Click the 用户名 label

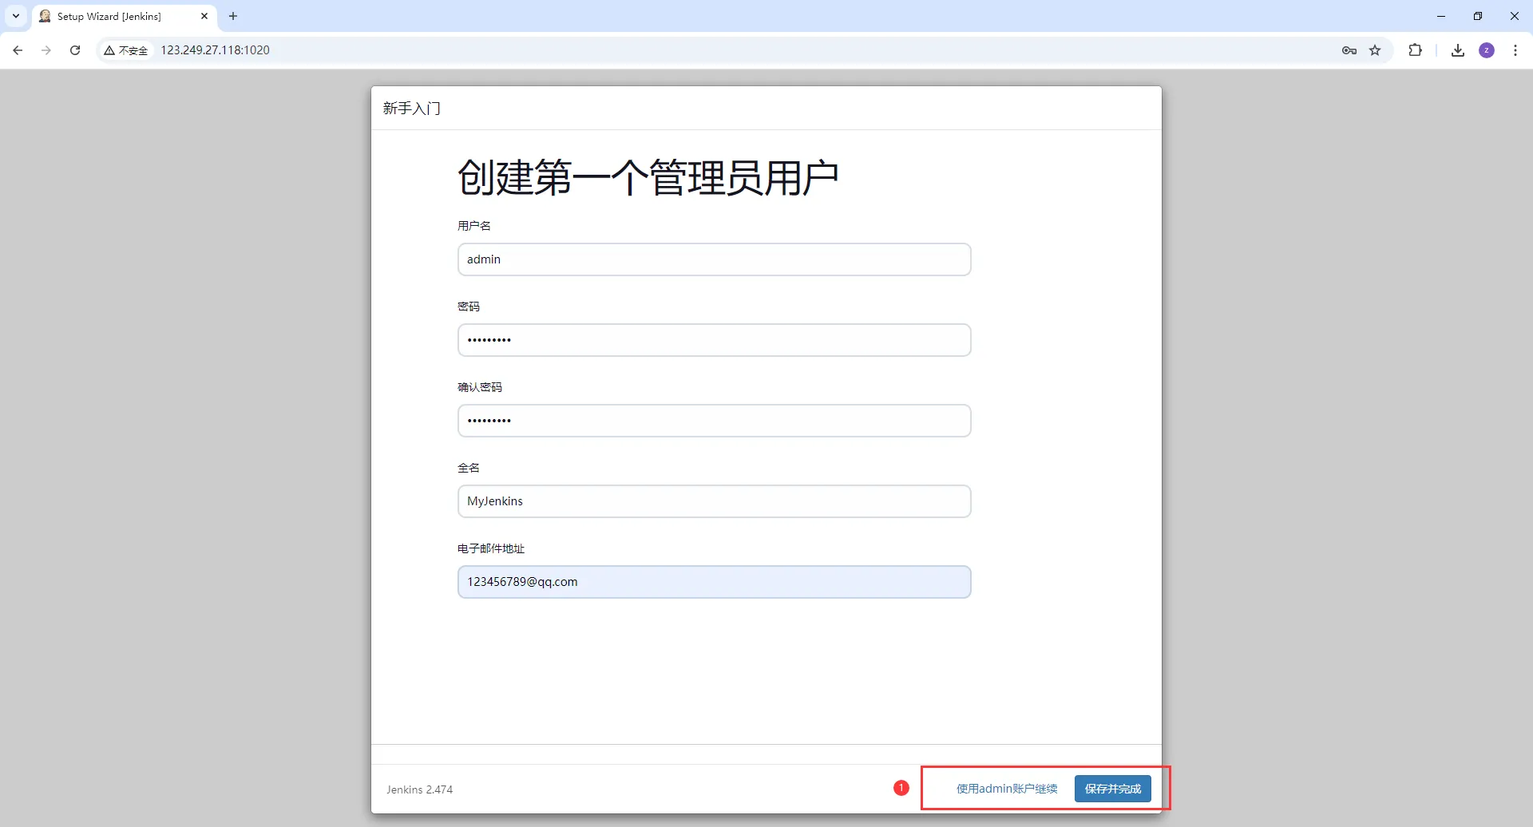(474, 226)
